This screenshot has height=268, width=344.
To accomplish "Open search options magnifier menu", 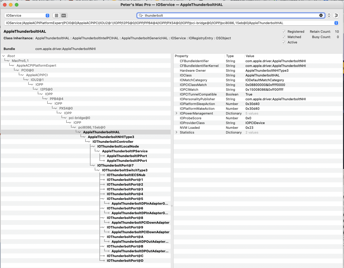I will pos(141,15).
